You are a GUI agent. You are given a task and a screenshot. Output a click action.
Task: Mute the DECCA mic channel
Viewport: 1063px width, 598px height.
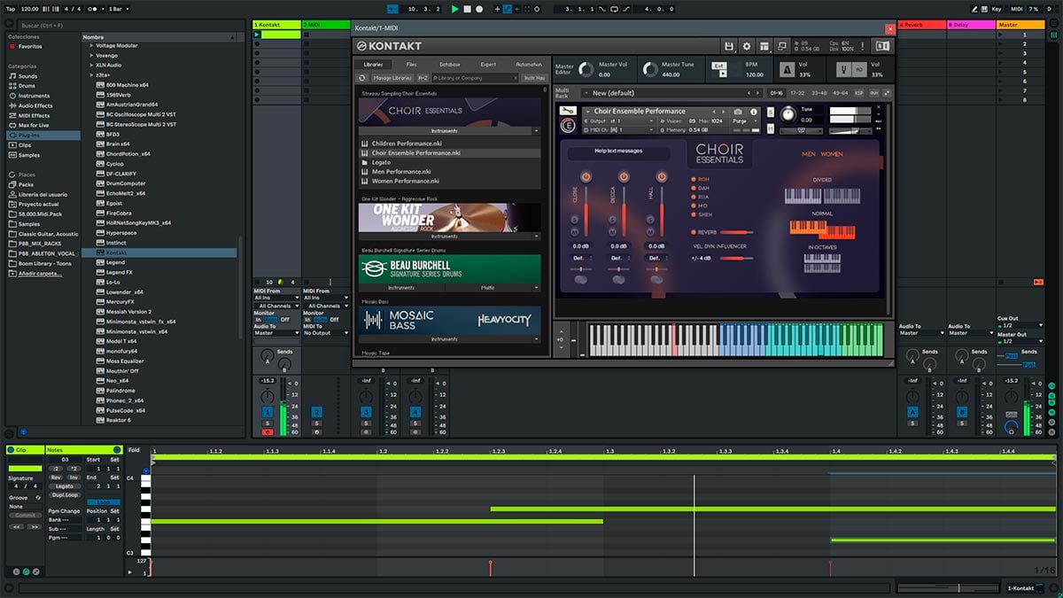(x=614, y=231)
